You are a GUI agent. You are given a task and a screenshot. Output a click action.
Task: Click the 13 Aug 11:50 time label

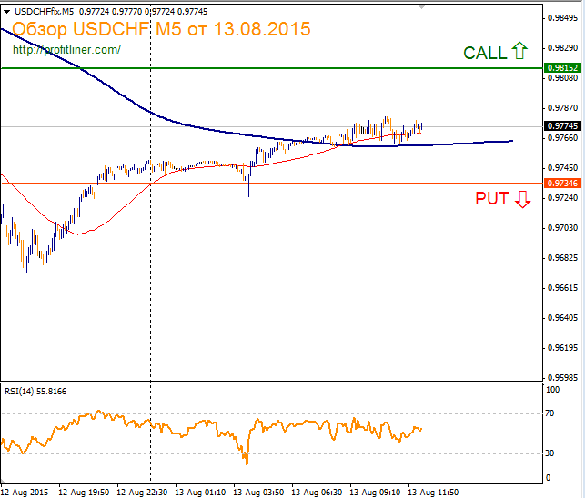[433, 493]
